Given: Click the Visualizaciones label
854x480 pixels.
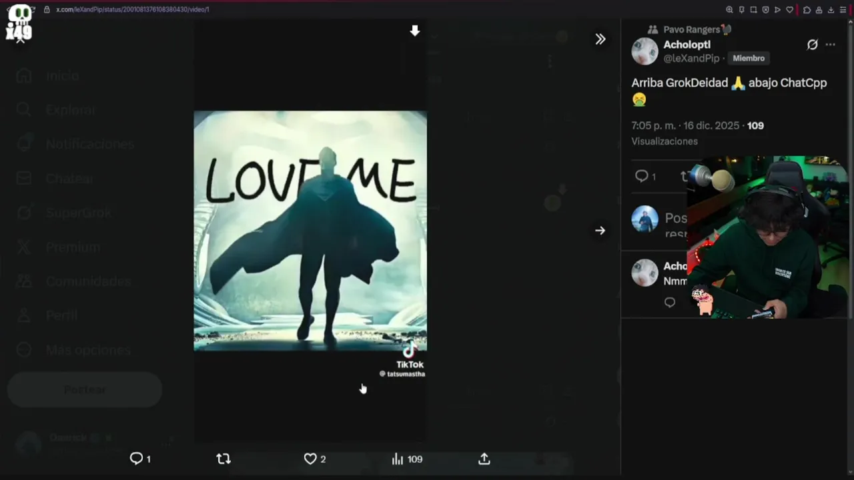Looking at the screenshot, I should [665, 141].
